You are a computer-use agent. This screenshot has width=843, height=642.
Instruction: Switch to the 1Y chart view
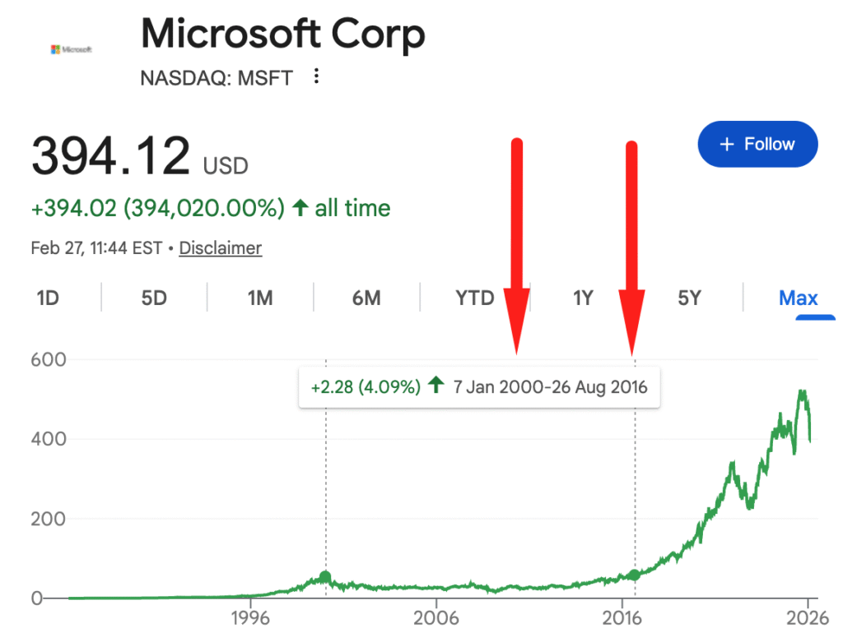pyautogui.click(x=583, y=298)
